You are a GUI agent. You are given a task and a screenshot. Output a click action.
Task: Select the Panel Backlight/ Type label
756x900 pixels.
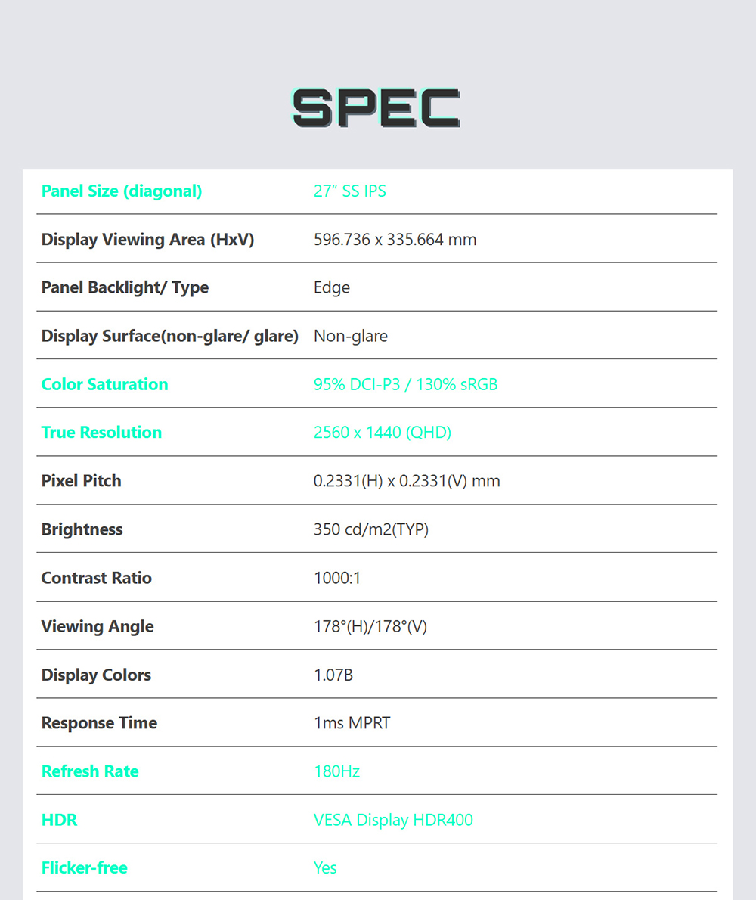click(125, 287)
